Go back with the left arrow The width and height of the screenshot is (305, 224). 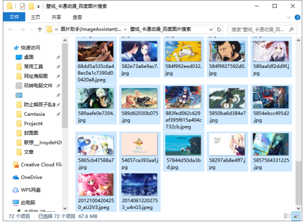(11, 30)
